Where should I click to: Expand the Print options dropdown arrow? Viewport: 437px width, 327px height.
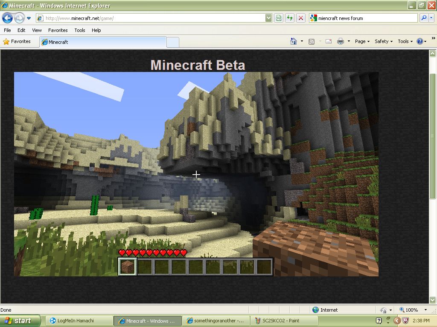click(349, 41)
